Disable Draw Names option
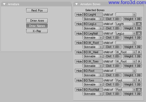 [x=37, y=26]
